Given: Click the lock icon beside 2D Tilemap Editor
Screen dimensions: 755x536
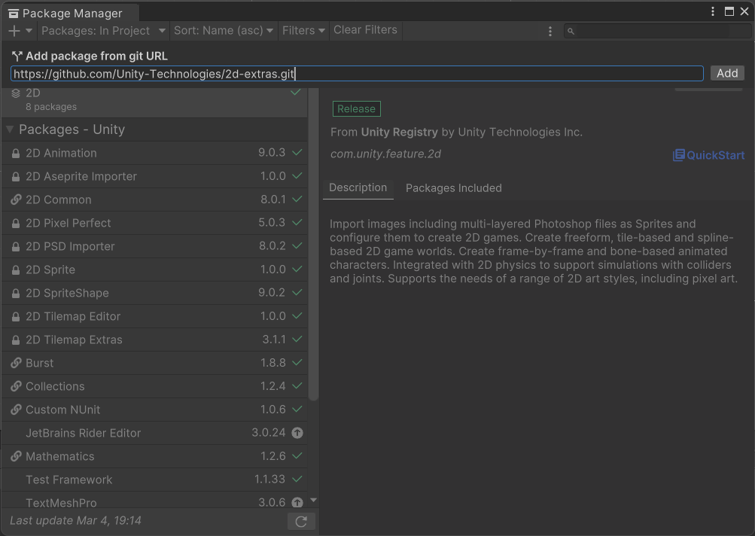Looking at the screenshot, I should coord(16,317).
